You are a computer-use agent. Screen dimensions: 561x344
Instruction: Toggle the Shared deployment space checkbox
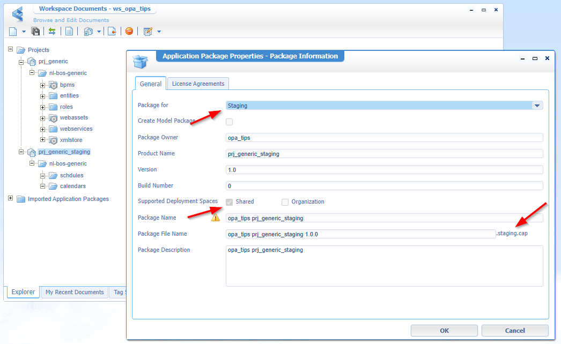[x=230, y=202]
